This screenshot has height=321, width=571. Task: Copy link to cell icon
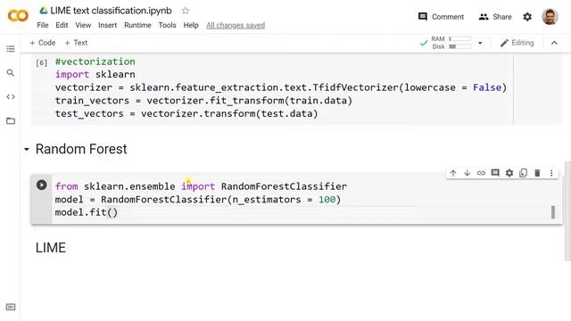click(481, 173)
